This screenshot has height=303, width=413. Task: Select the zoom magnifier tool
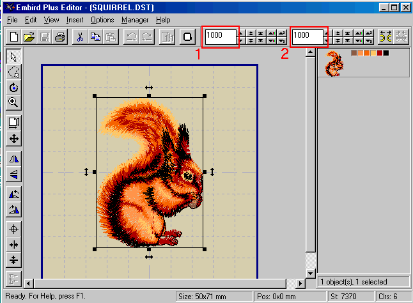point(13,102)
